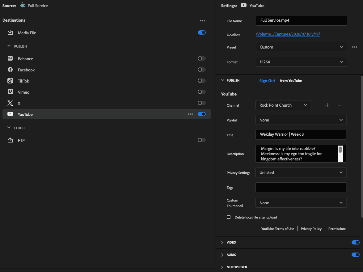Screen dimensions: 363x272
Task: Open YouTube Terms of Use link
Action: coord(277,229)
